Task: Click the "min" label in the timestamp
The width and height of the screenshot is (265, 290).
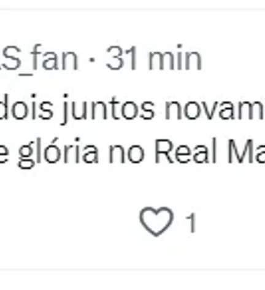Action: coord(175,58)
